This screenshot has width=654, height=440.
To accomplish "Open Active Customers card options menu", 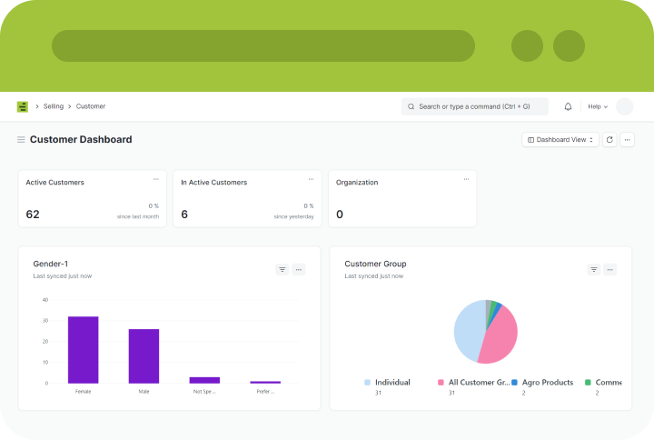I will click(155, 179).
